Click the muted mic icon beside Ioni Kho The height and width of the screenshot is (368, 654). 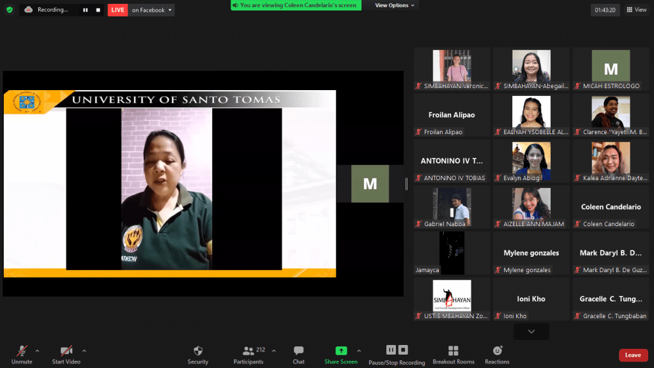pos(498,316)
